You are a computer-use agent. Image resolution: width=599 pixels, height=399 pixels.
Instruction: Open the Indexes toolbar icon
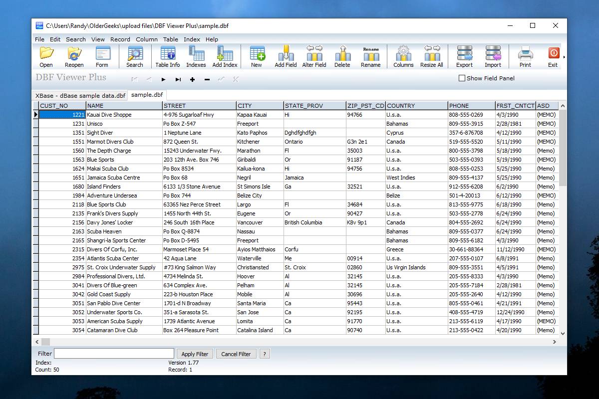coord(196,56)
